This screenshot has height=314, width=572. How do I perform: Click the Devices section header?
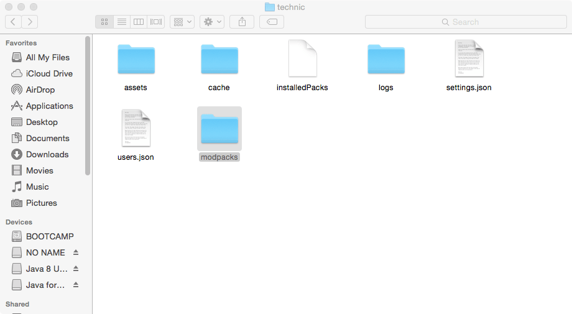coord(19,222)
